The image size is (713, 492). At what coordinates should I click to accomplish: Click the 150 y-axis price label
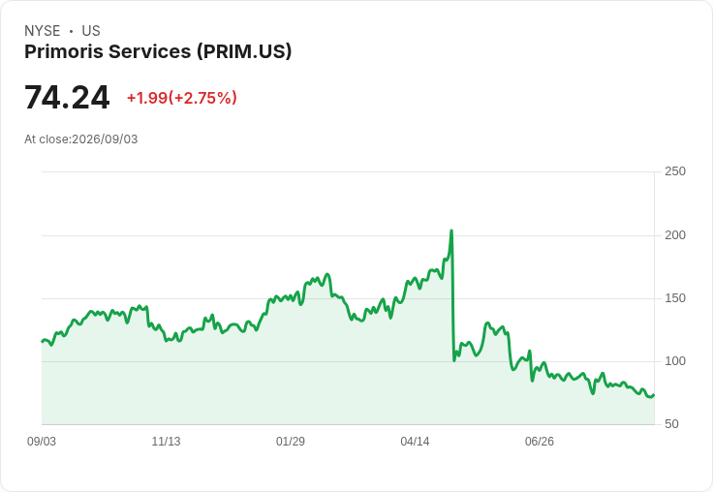[675, 298]
